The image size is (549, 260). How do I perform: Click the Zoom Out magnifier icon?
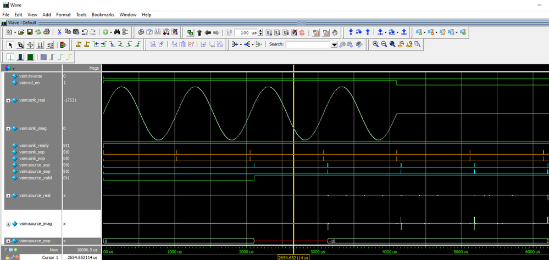384,45
